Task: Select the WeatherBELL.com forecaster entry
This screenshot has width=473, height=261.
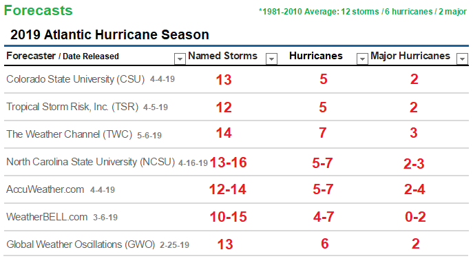Action: click(47, 217)
